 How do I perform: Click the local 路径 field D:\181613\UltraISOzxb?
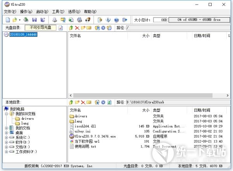coord(178,102)
